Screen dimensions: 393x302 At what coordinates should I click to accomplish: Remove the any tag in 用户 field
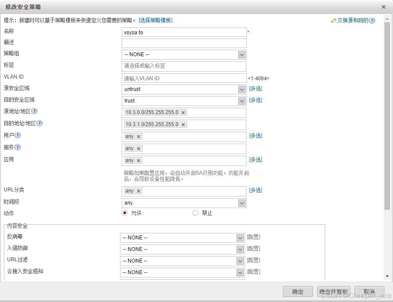pos(138,137)
